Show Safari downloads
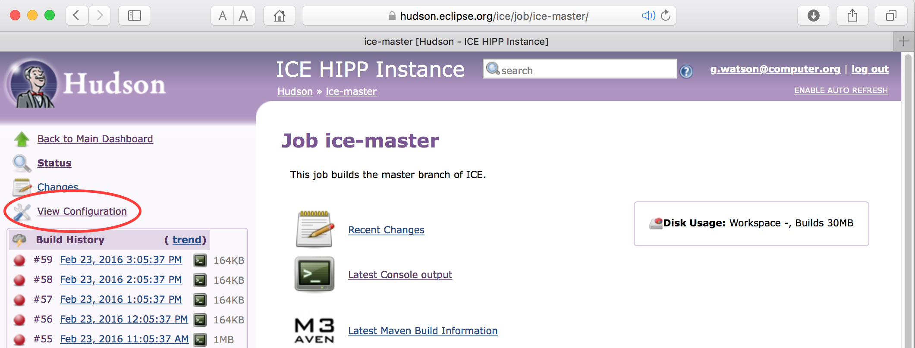 814,16
